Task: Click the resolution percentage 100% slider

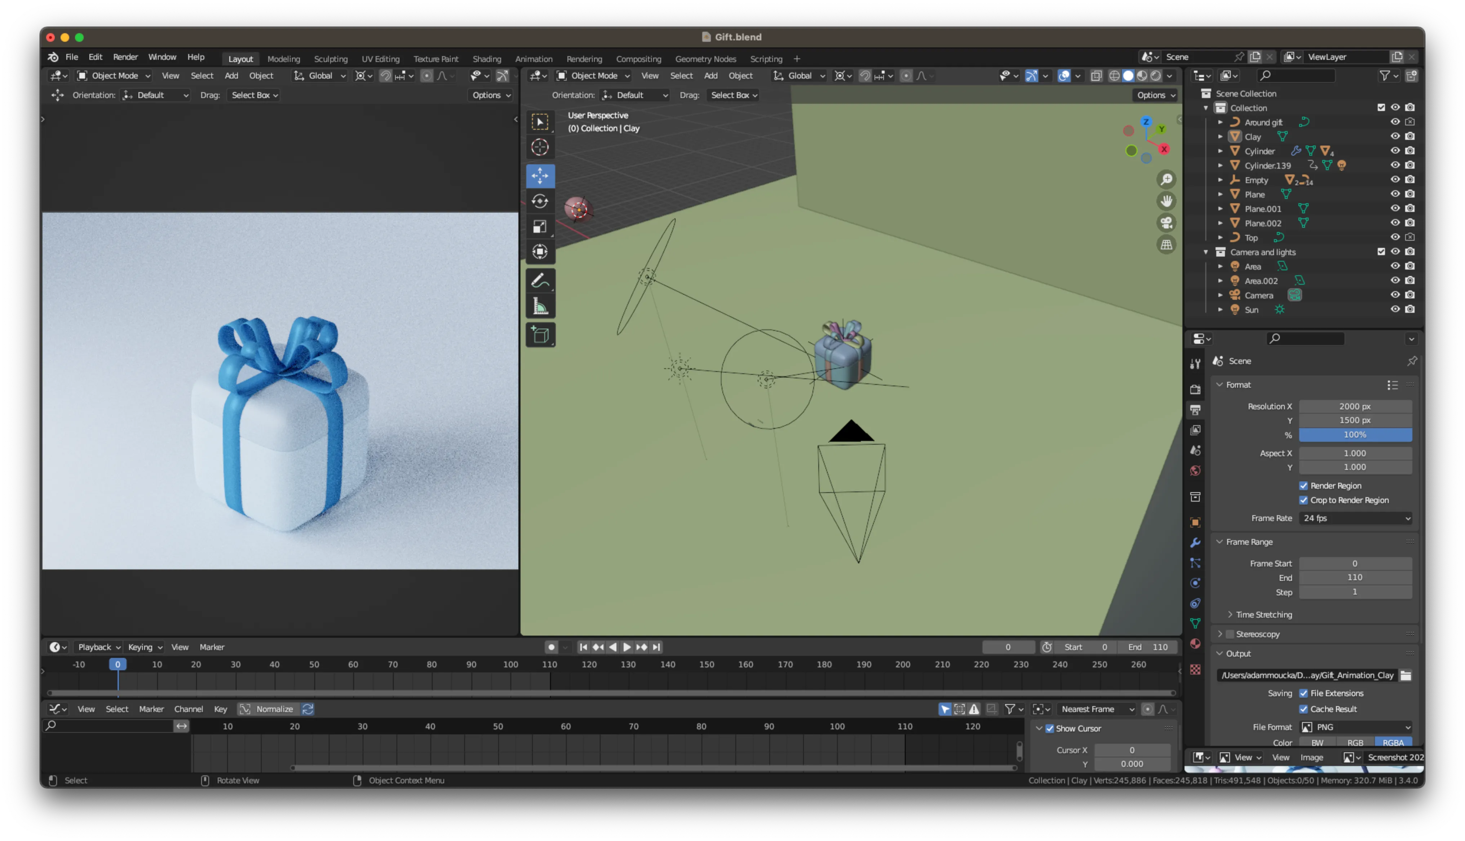Action: click(x=1355, y=435)
